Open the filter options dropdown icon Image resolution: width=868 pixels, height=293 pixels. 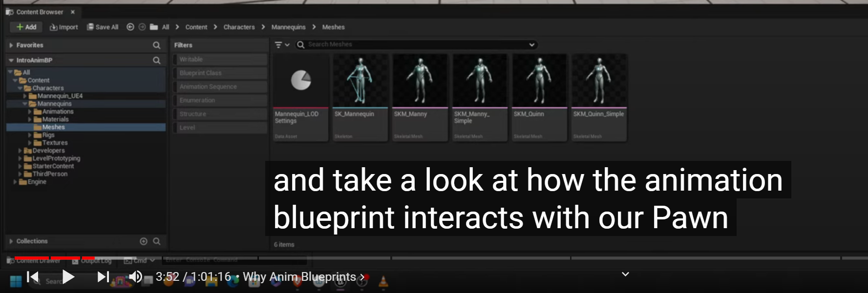point(282,45)
